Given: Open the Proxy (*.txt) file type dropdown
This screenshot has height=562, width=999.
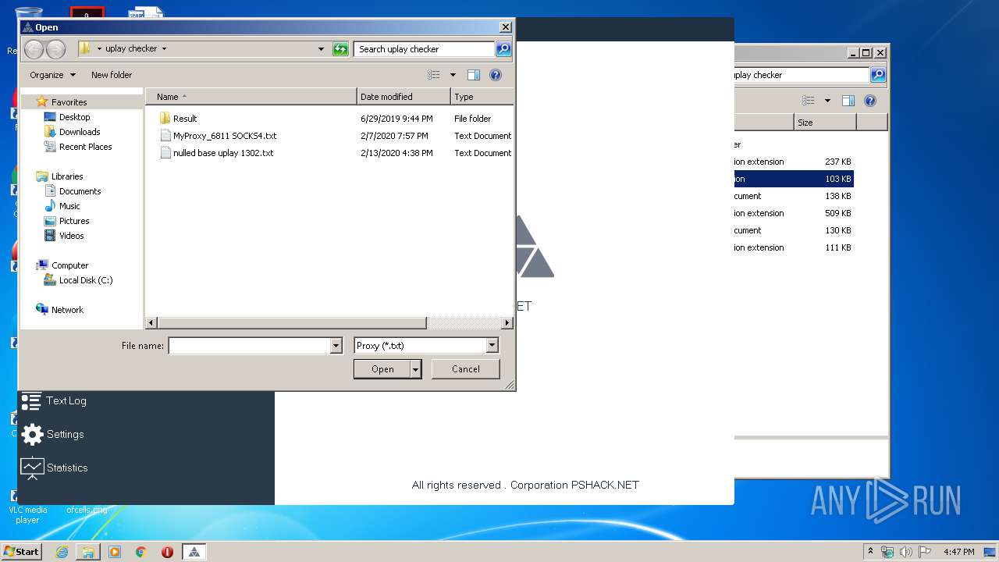Looking at the screenshot, I should (x=426, y=346).
